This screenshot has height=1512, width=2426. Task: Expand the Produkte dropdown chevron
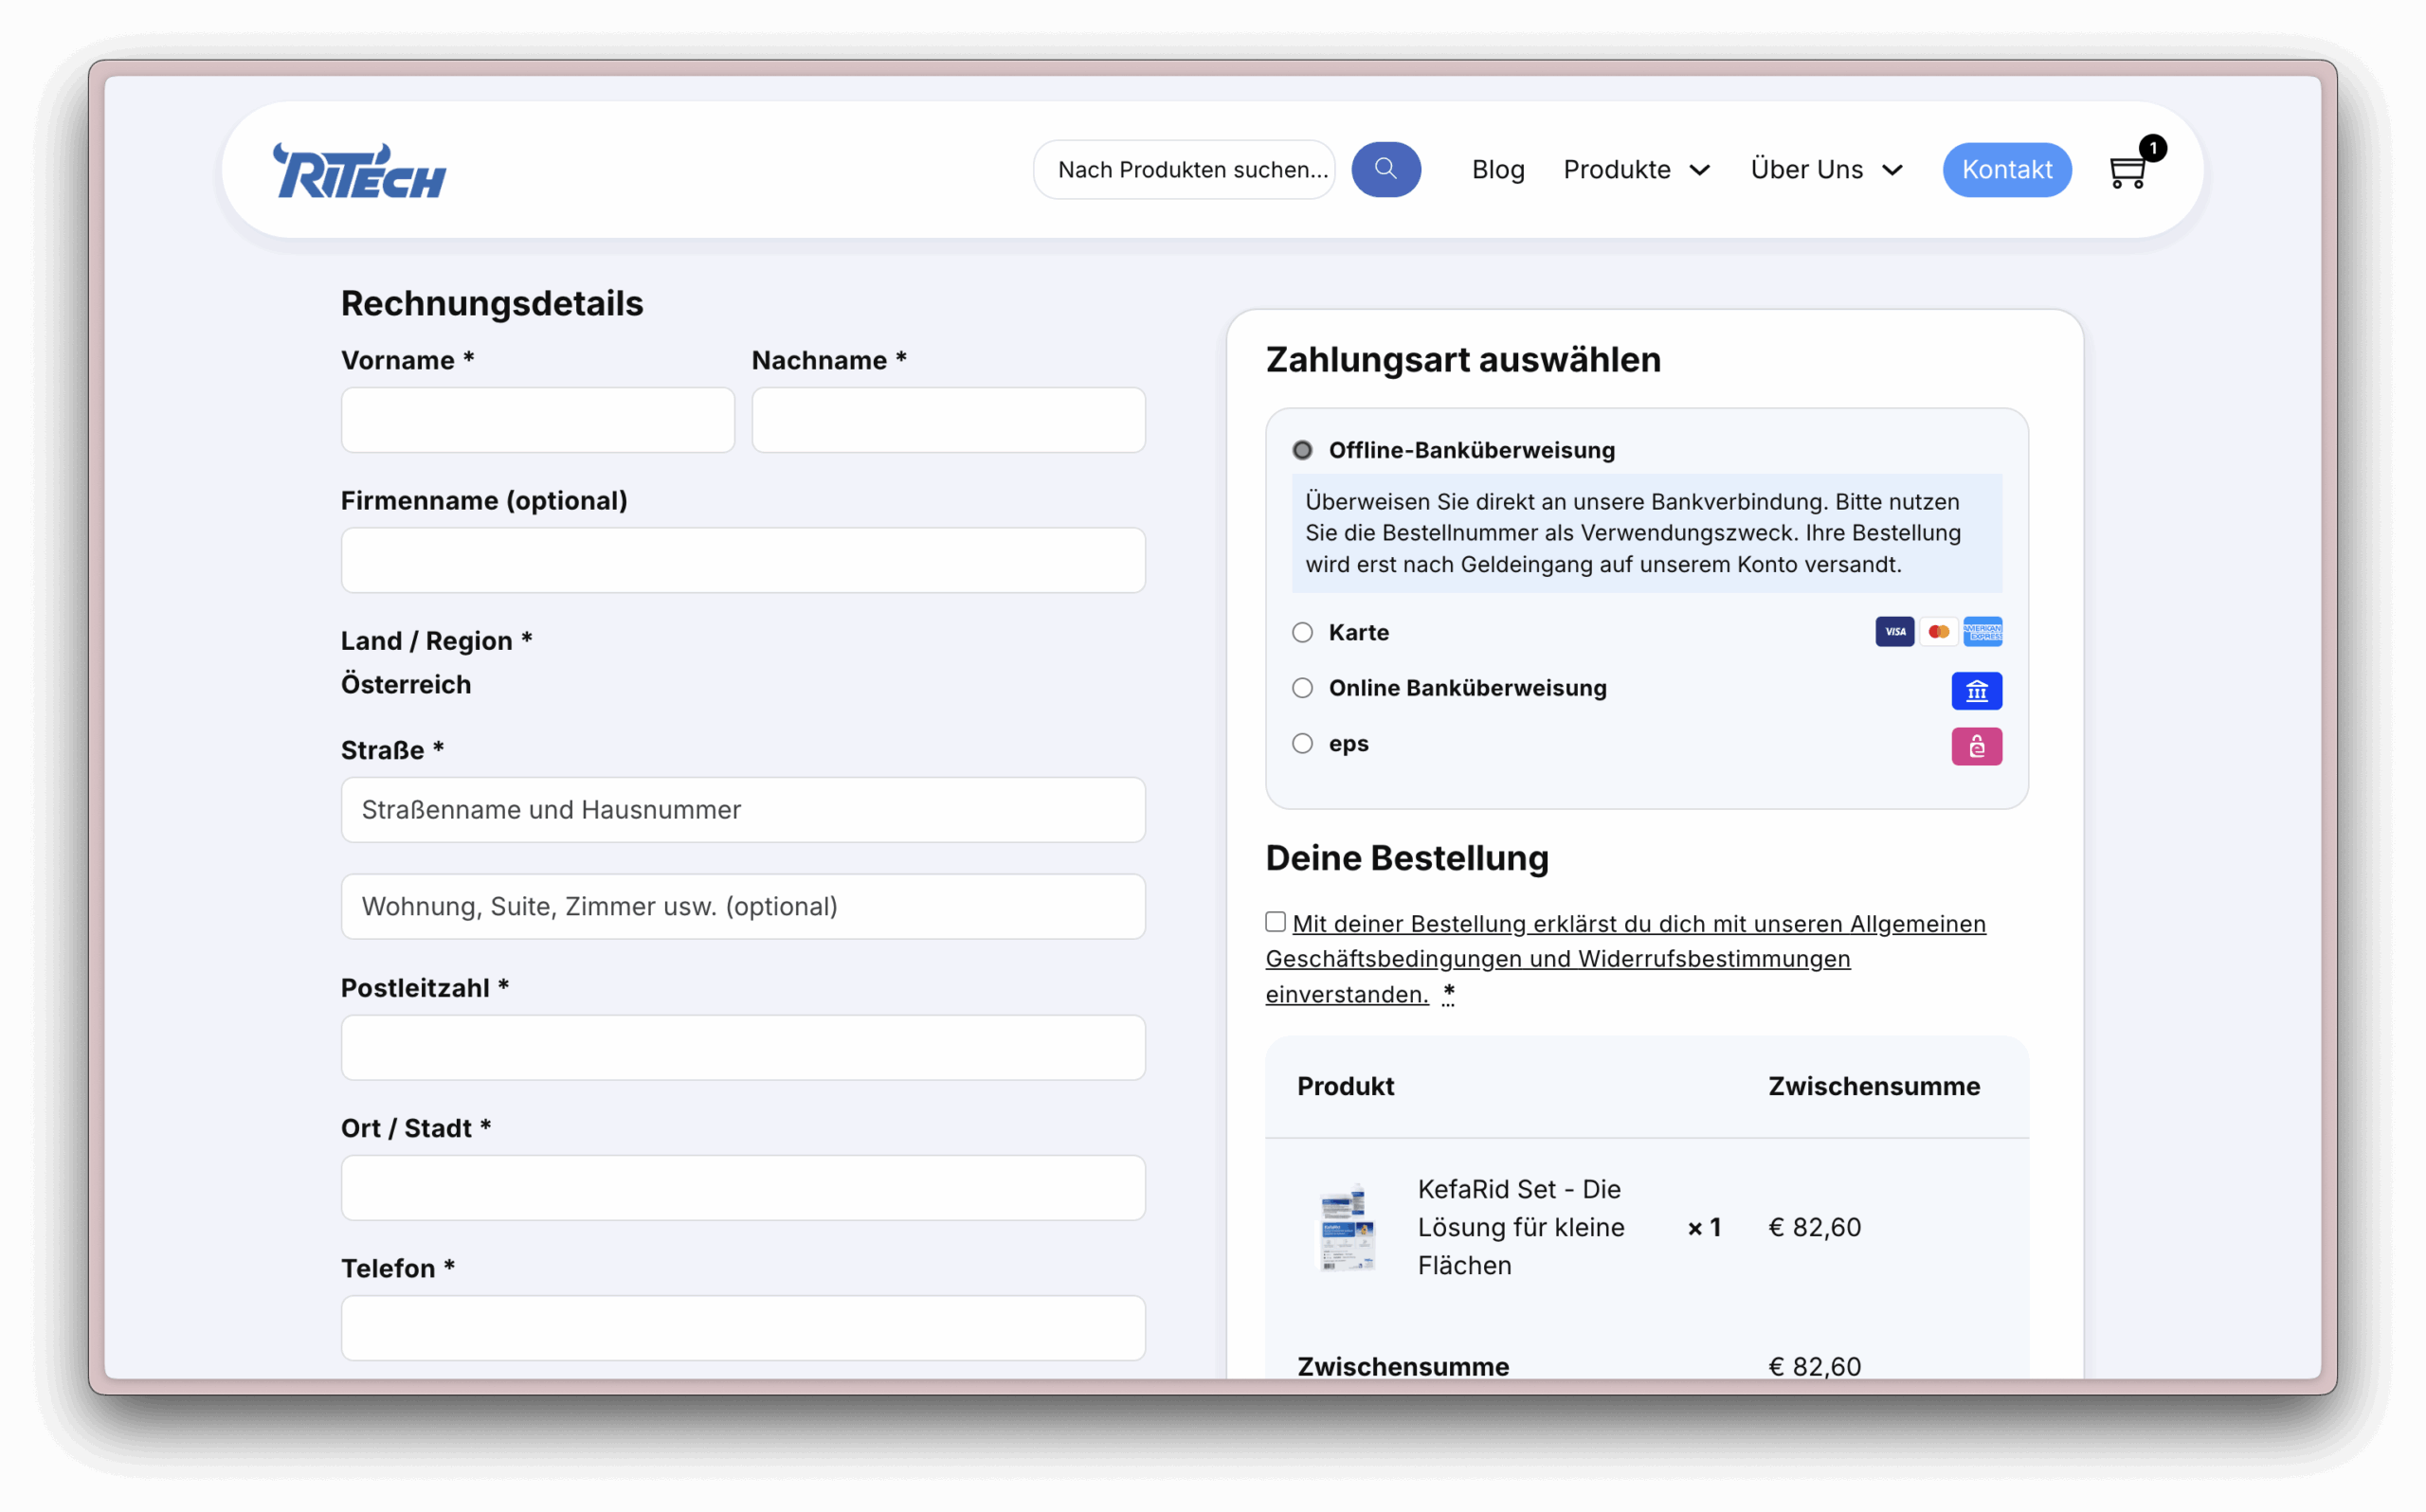(x=1701, y=170)
